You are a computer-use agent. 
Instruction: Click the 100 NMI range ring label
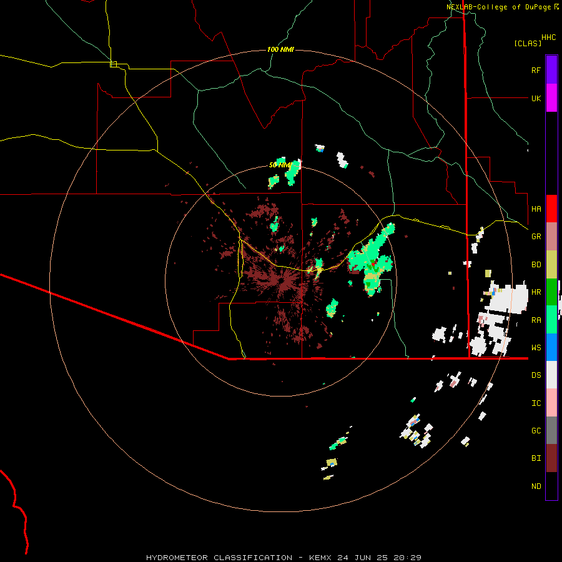(x=280, y=49)
